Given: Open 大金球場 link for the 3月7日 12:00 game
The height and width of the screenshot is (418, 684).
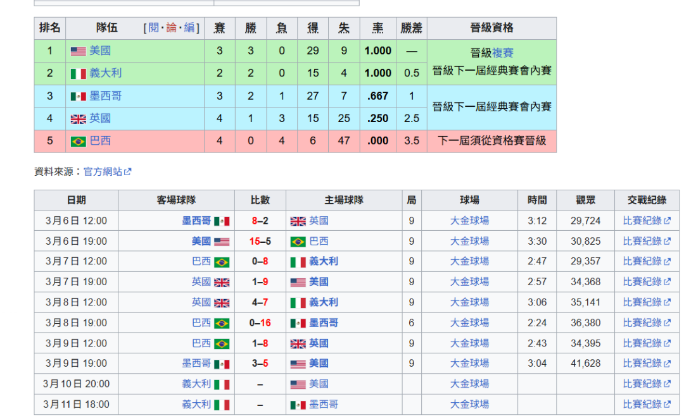Looking at the screenshot, I should [x=469, y=261].
